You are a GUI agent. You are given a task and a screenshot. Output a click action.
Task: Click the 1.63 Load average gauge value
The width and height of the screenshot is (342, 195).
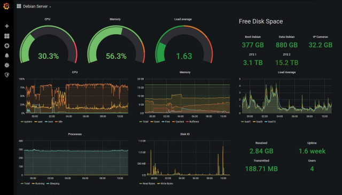click(x=184, y=56)
